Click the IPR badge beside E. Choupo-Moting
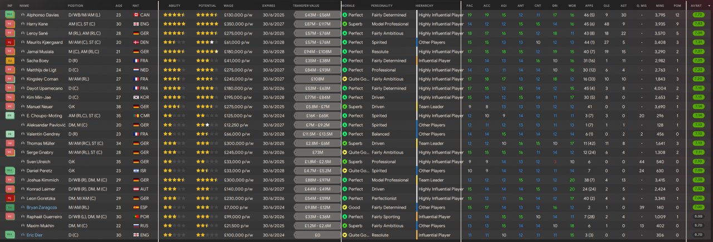 click(9, 116)
